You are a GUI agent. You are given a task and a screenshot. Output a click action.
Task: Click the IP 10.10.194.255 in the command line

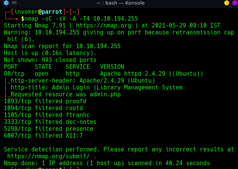[x=115, y=18]
